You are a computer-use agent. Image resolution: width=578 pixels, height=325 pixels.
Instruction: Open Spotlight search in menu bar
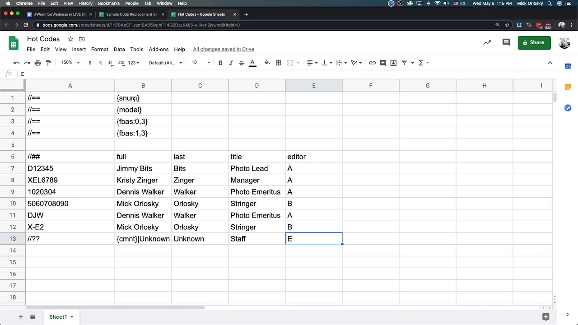[x=550, y=3]
